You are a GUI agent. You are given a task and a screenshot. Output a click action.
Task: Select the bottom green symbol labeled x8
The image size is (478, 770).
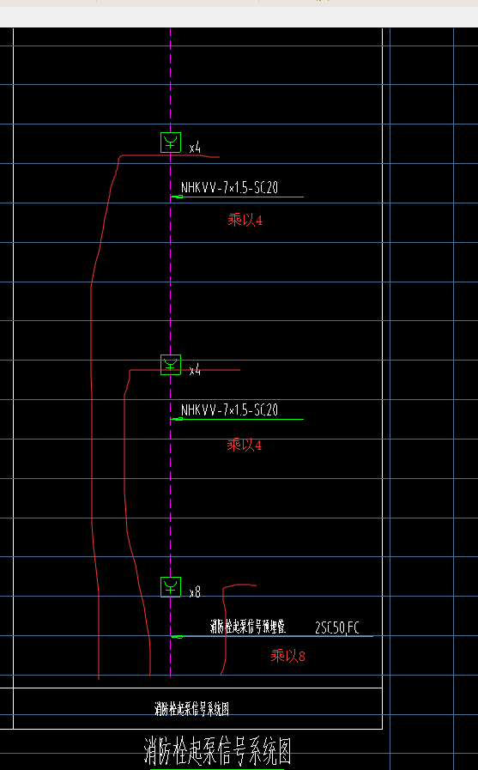point(171,587)
